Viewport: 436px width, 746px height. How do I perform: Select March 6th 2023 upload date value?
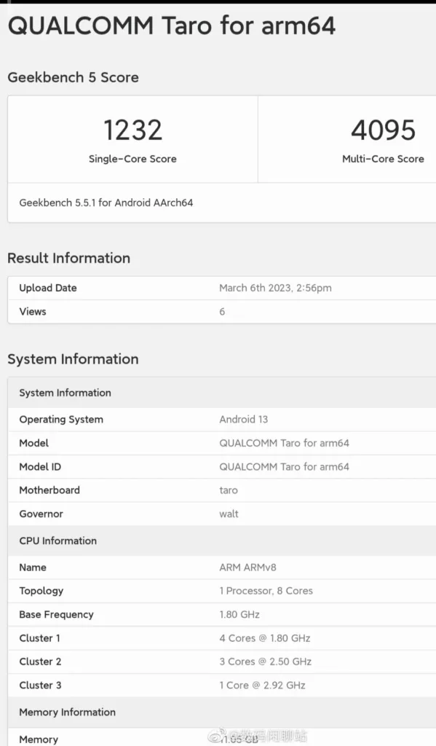275,288
